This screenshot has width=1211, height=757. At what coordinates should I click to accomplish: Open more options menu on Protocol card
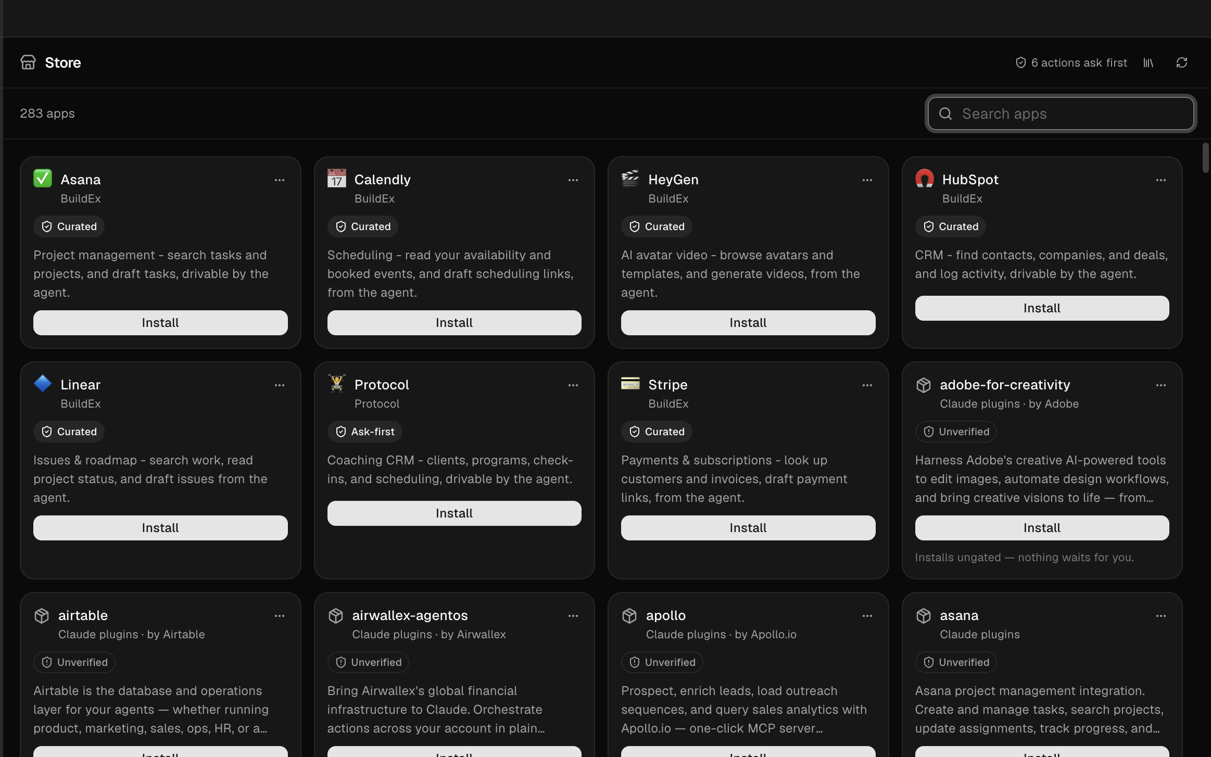(573, 385)
